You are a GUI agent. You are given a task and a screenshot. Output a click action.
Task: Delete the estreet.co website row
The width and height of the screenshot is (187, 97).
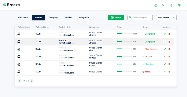[169, 64]
